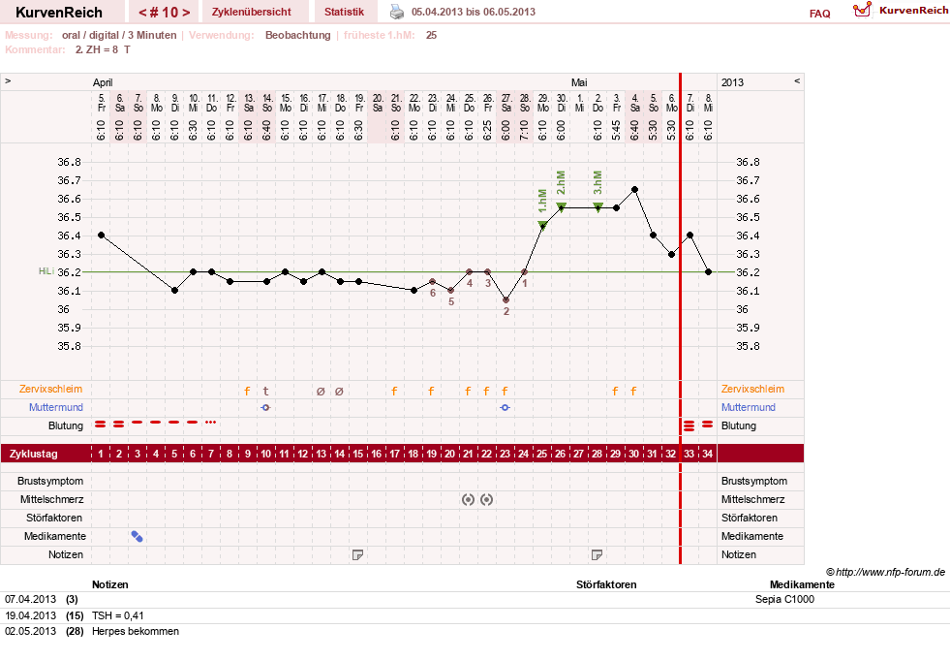Open the Zyklenübersicht tab
950x661 pixels.
(x=252, y=12)
